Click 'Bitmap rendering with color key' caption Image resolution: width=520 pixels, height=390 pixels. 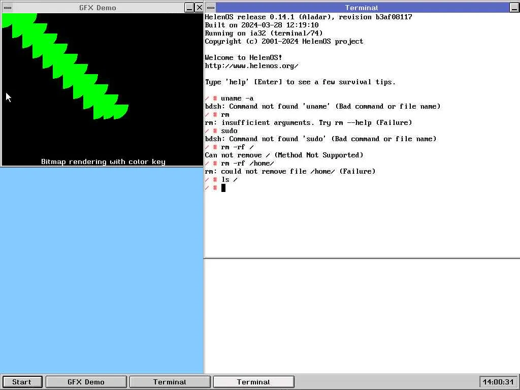pos(103,161)
